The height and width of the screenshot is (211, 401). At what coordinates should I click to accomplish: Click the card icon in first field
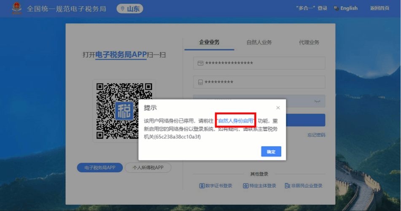201,63
